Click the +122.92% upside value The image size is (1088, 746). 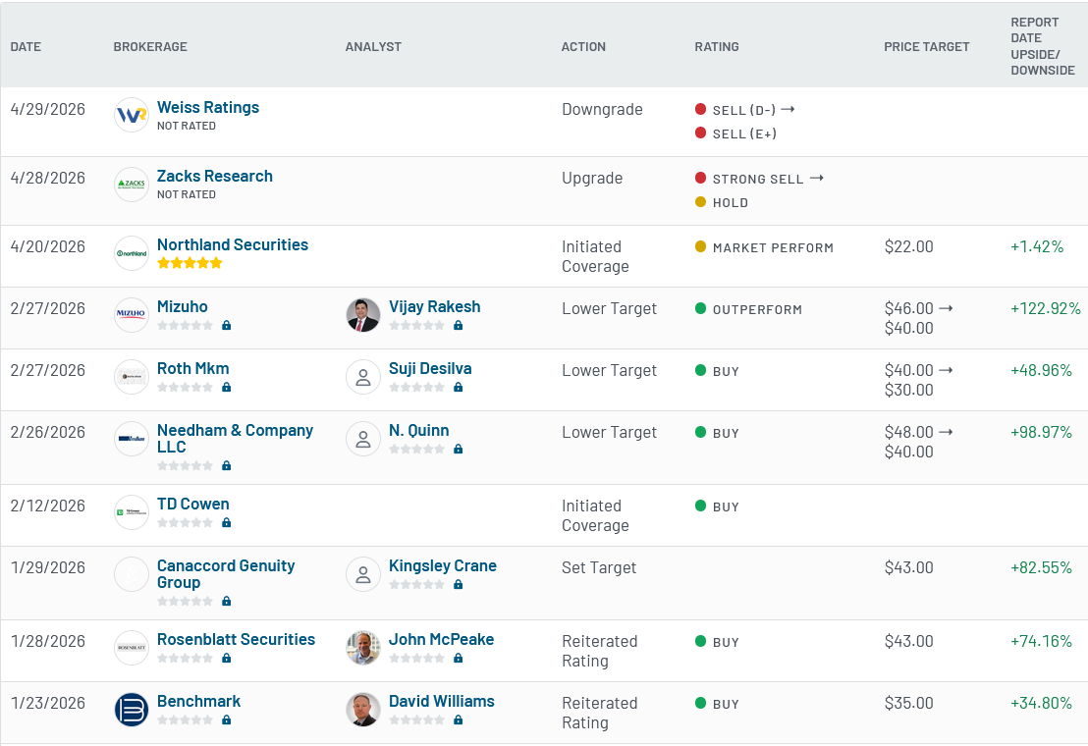click(1045, 308)
